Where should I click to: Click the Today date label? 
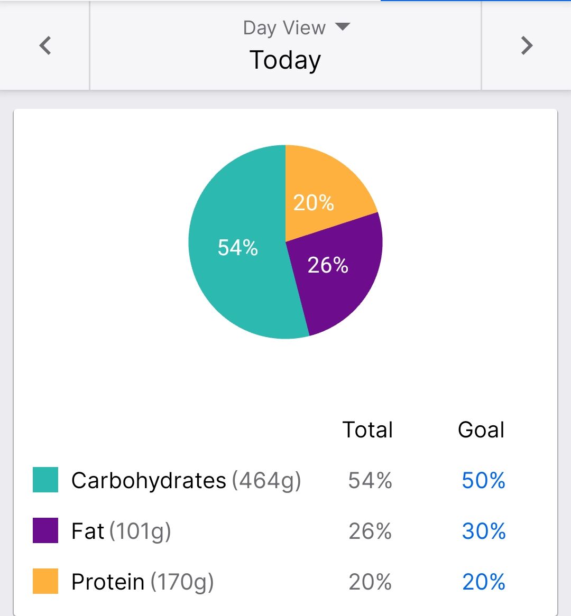click(285, 60)
